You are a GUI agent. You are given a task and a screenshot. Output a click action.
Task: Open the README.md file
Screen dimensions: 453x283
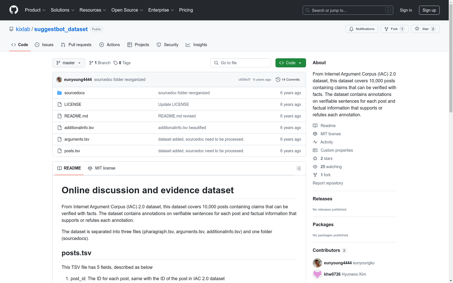coord(76,116)
